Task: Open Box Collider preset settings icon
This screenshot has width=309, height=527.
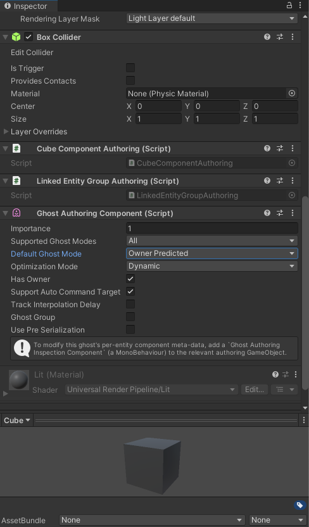Action: click(280, 37)
